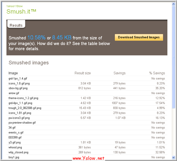The height and width of the screenshot is (161, 177).
Task: Click the 1007 bytes savings value
Action: coord(119,103)
